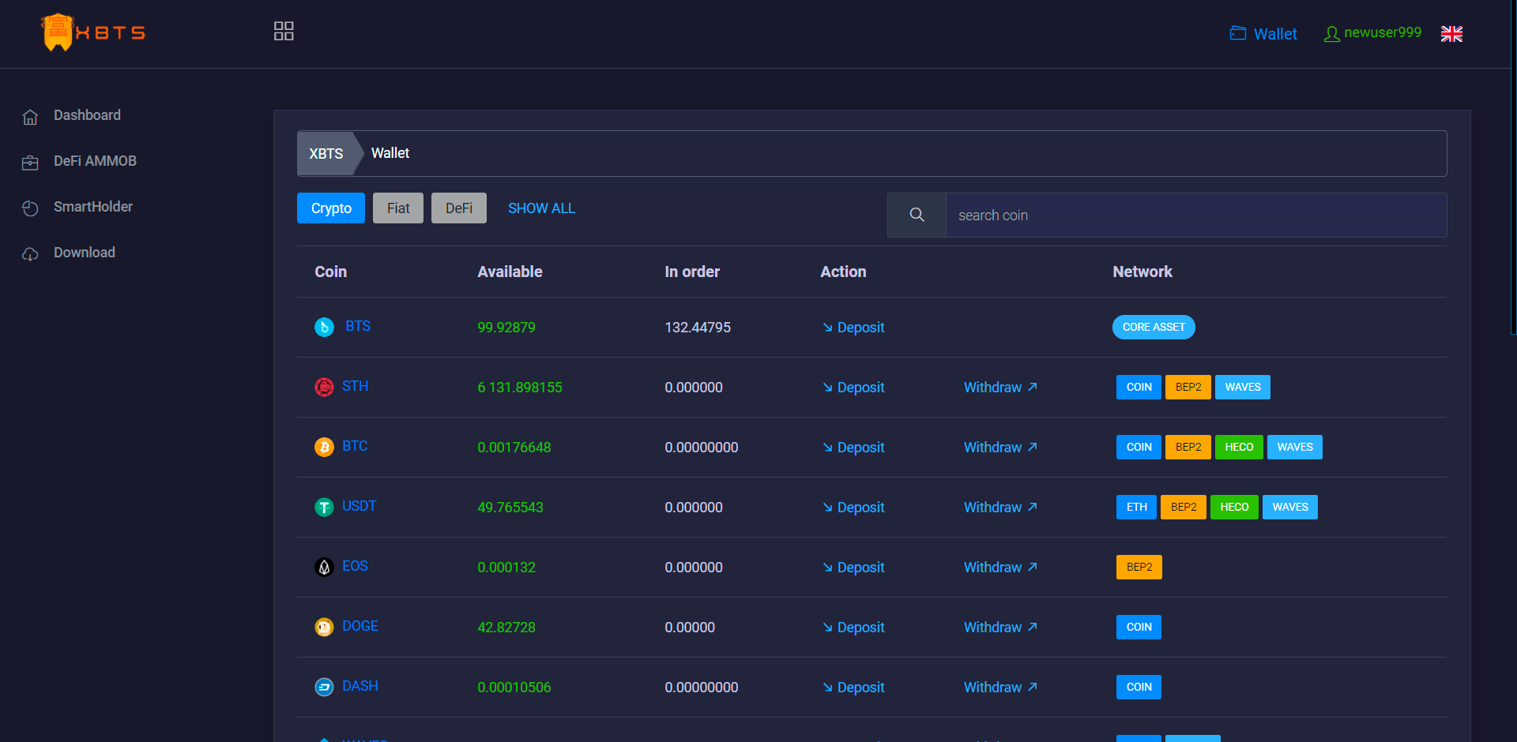Click XBTS breadcrumb

pos(326,153)
